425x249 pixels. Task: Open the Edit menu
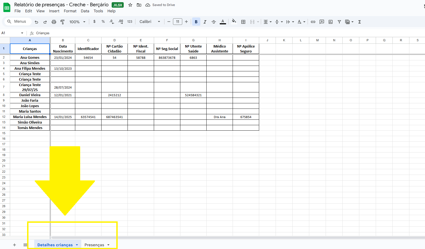pos(28,11)
